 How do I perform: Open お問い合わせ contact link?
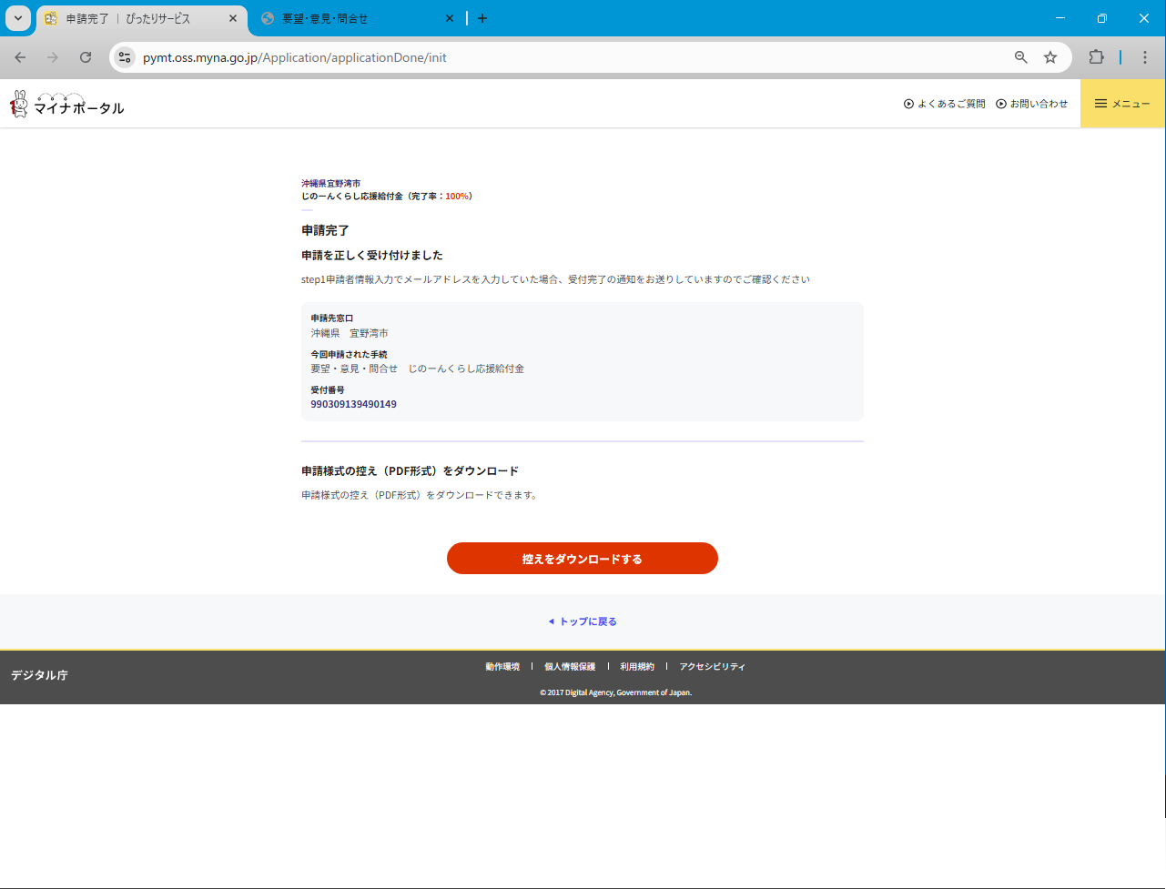(x=1031, y=104)
